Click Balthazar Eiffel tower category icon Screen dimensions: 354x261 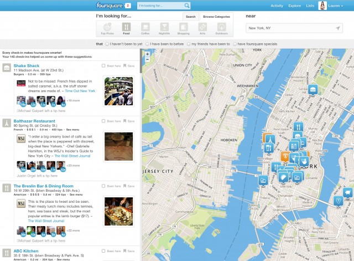[7, 123]
